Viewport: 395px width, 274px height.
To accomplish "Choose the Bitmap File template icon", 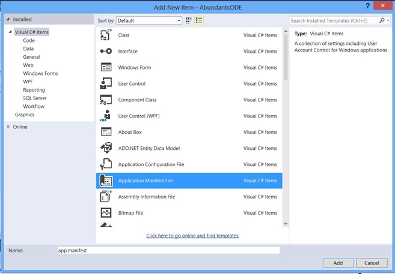I will pyautogui.click(x=106, y=213).
